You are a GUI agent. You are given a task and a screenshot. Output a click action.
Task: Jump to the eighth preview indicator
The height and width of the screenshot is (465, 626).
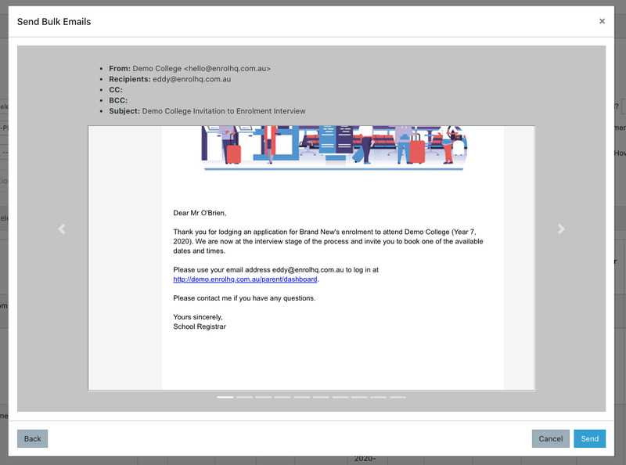(359, 398)
